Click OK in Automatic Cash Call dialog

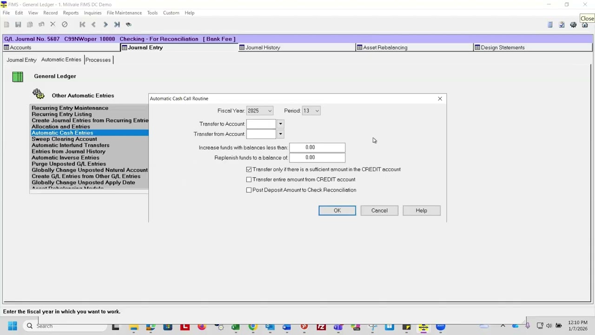(x=337, y=211)
